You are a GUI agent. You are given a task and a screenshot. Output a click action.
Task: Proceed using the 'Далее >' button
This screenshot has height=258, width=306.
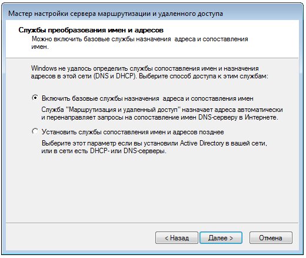point(221,238)
